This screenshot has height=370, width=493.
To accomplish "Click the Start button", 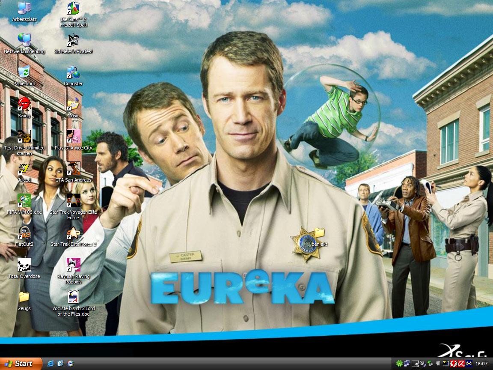I will [21, 364].
